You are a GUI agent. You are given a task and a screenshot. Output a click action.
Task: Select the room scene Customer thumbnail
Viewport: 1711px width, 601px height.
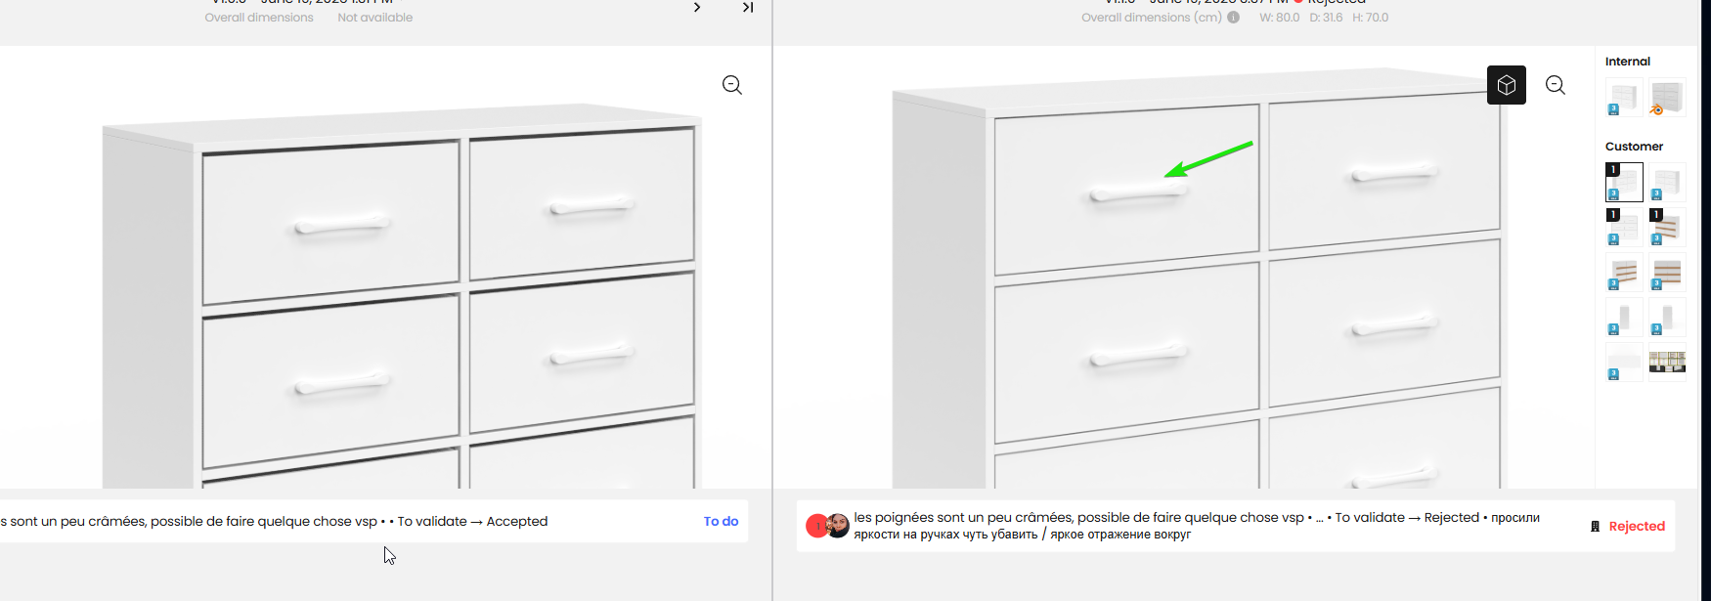click(x=1667, y=362)
